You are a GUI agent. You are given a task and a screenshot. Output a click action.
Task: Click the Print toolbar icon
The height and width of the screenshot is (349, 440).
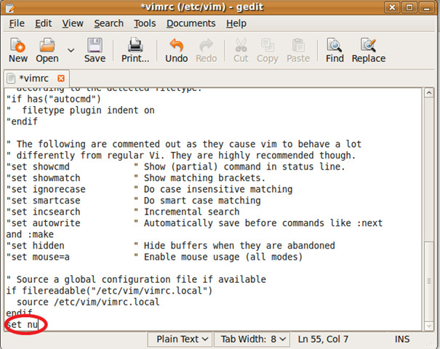point(135,45)
